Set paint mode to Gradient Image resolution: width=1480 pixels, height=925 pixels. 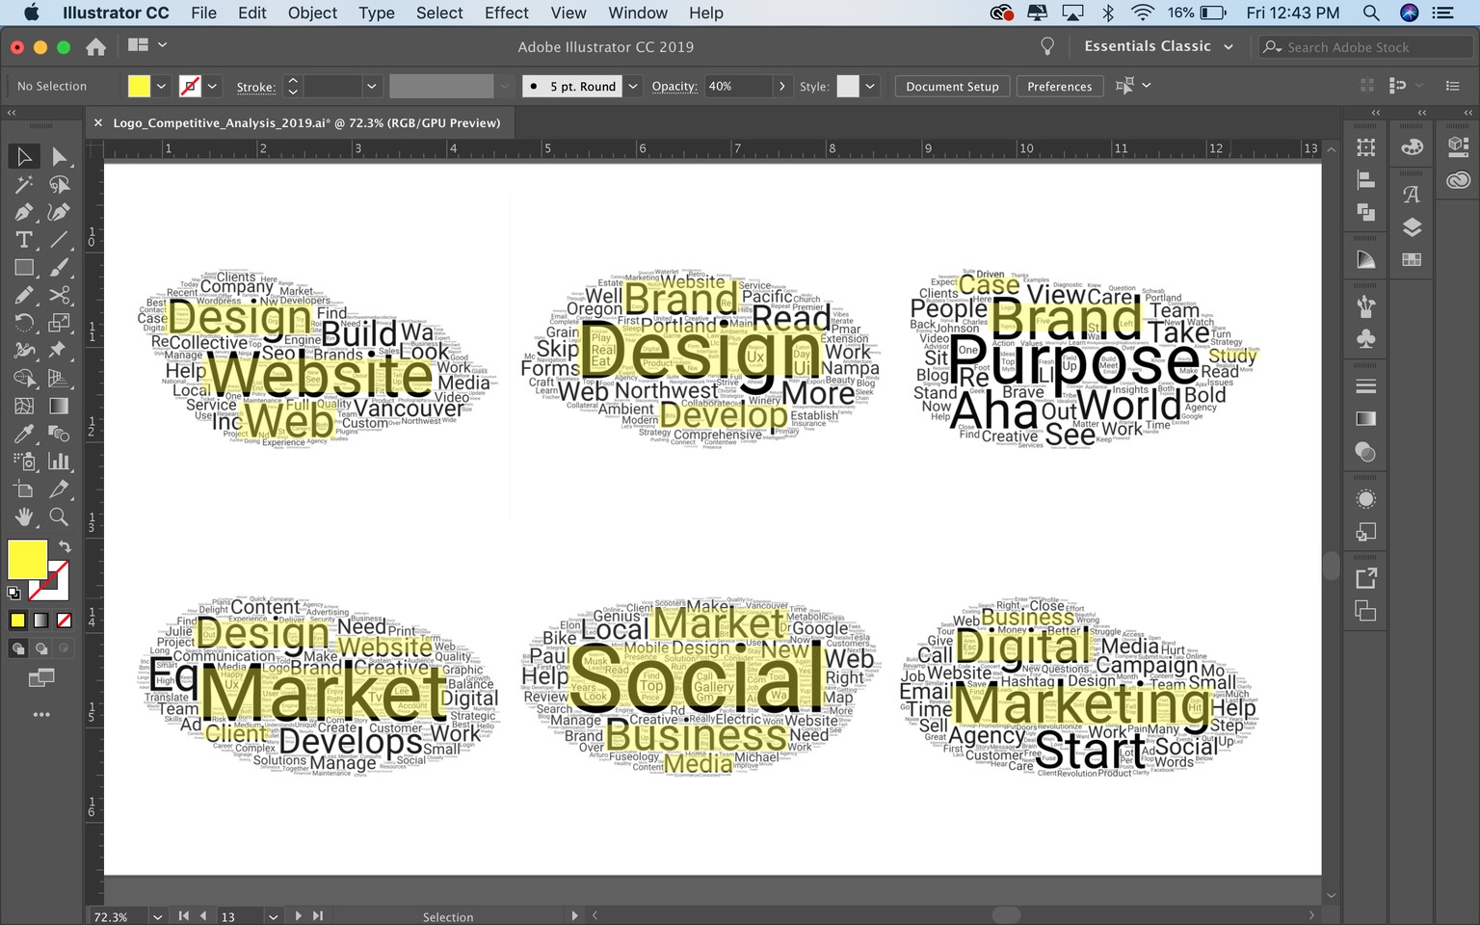pyautogui.click(x=40, y=621)
